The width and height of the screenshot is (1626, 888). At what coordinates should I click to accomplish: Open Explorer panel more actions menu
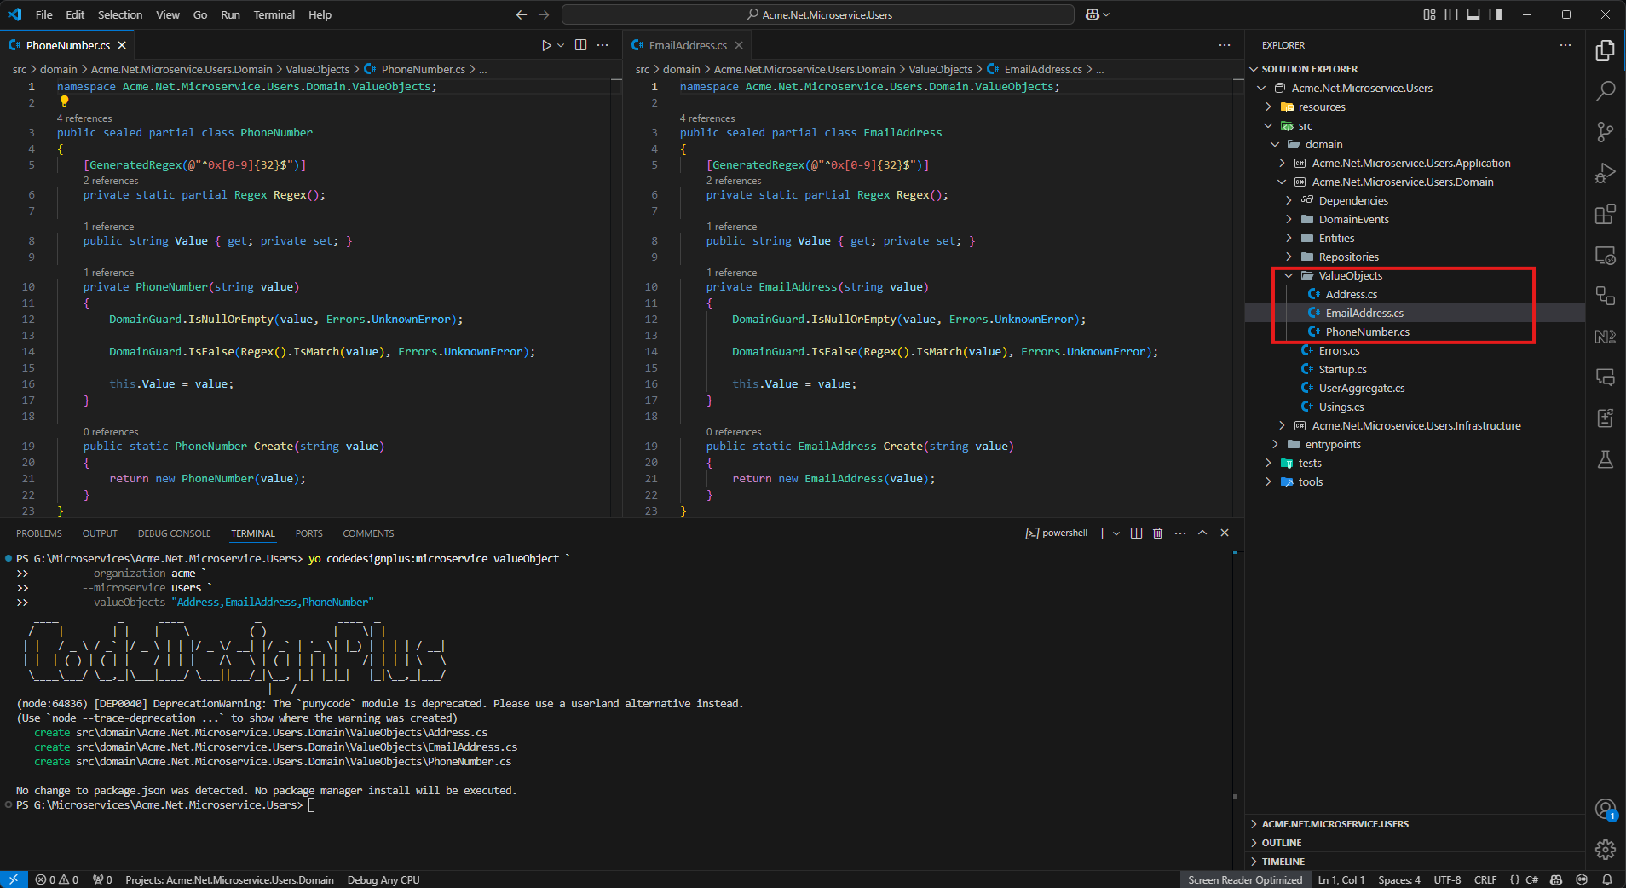[x=1565, y=45]
